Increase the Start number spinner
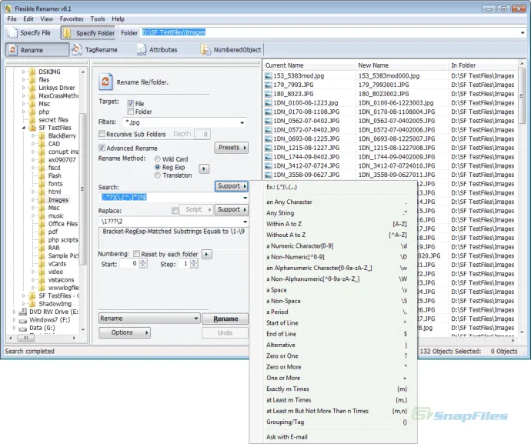 pos(143,262)
